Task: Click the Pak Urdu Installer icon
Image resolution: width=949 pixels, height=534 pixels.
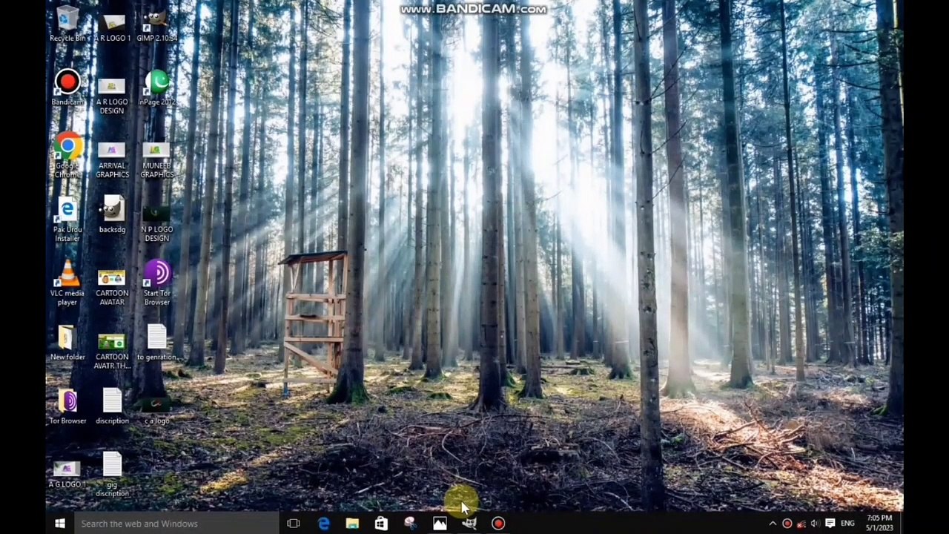Action: (x=67, y=212)
